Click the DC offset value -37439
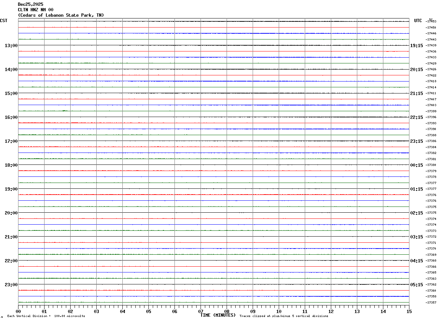 431,45
